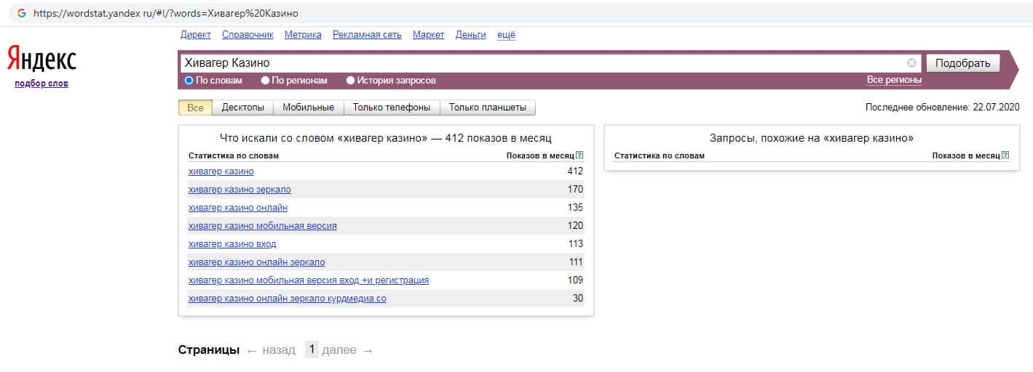Click help icon beside left 'Показов в месяц'
The image size is (1033, 372).
pos(579,155)
